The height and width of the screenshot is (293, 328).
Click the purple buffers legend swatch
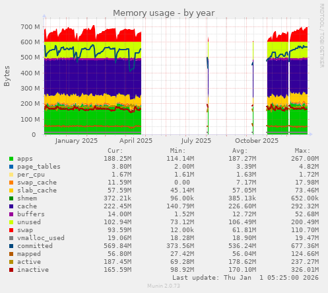pos(11,214)
